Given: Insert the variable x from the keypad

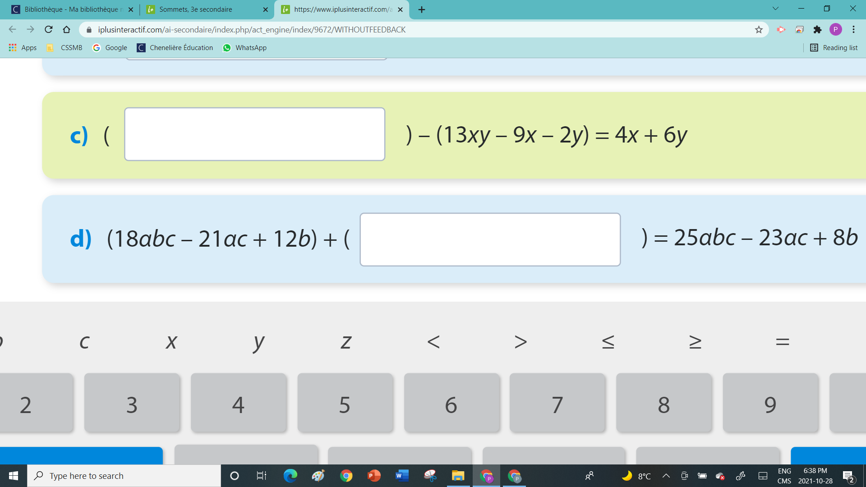Looking at the screenshot, I should point(171,342).
